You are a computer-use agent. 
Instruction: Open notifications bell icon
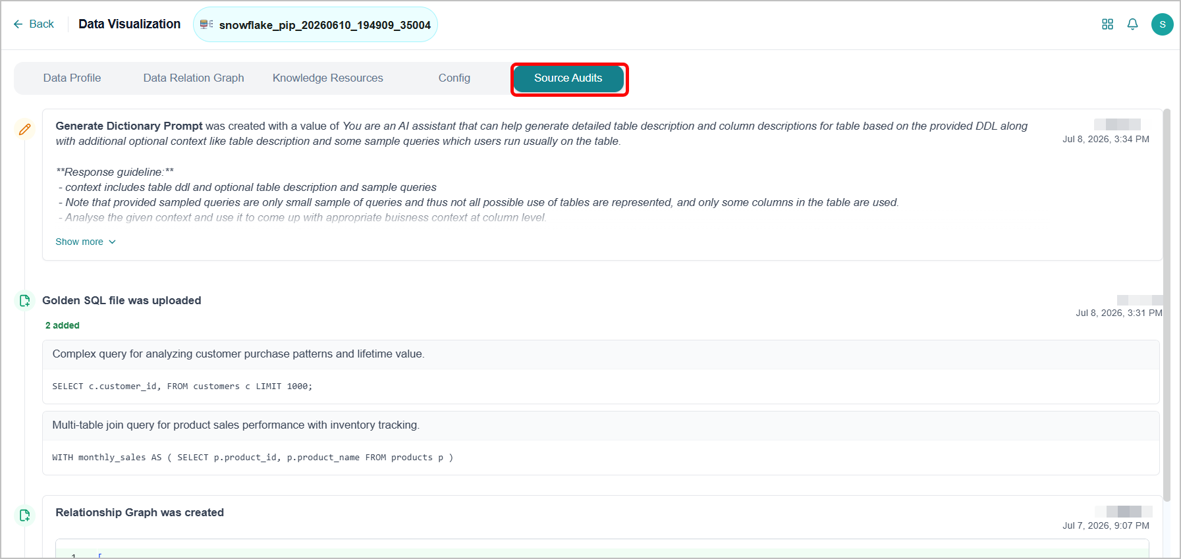point(1132,24)
